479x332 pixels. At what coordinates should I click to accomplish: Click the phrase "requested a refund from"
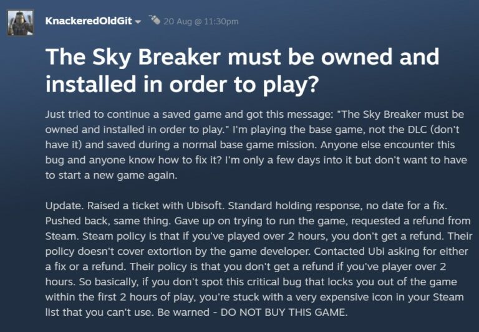tap(411, 221)
